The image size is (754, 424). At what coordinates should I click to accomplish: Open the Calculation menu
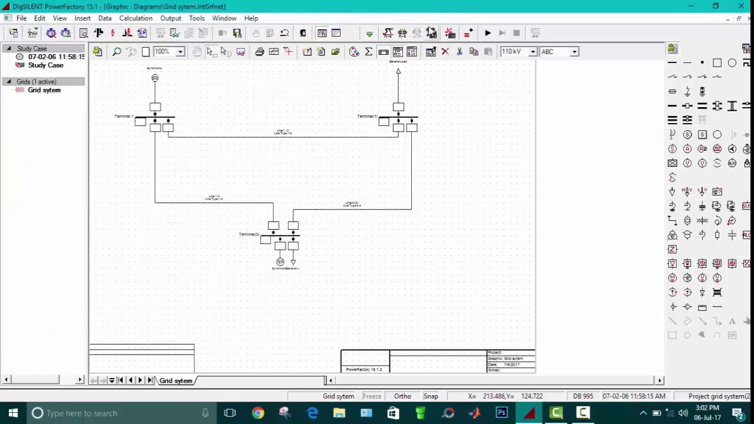(135, 18)
